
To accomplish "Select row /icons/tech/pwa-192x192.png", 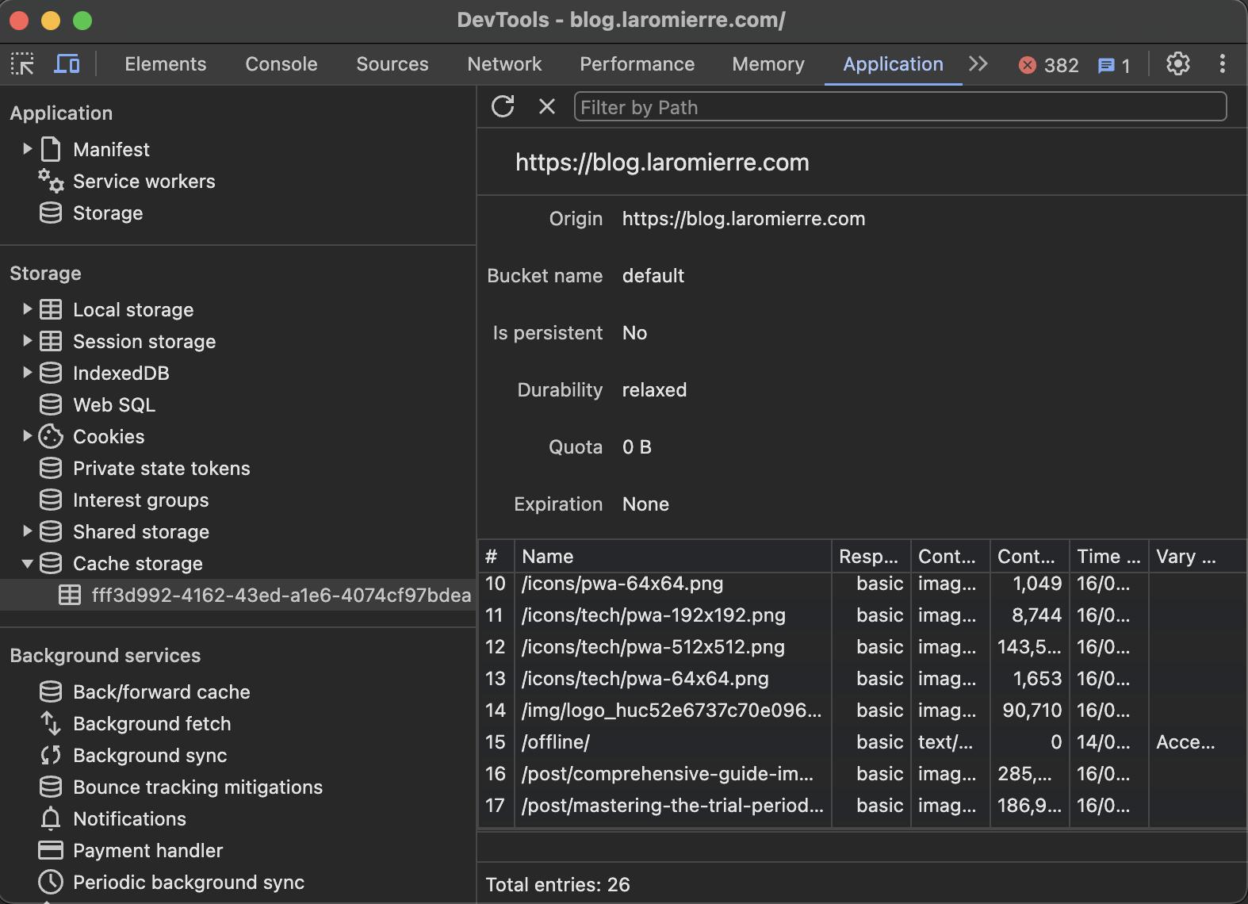I will [862, 615].
